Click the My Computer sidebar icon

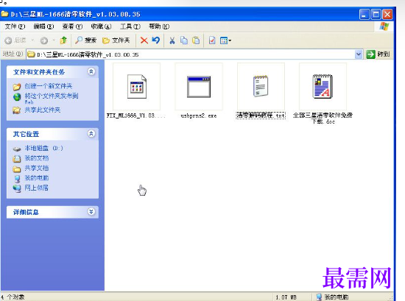(18, 179)
